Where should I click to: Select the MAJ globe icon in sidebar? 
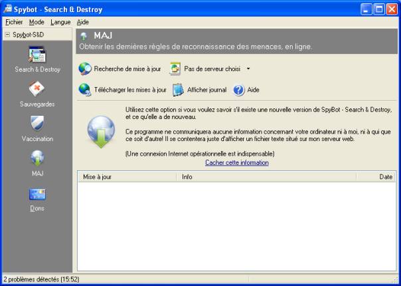pos(37,158)
